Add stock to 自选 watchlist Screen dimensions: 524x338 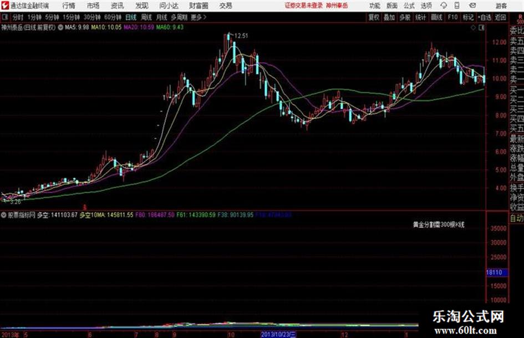pos(484,17)
